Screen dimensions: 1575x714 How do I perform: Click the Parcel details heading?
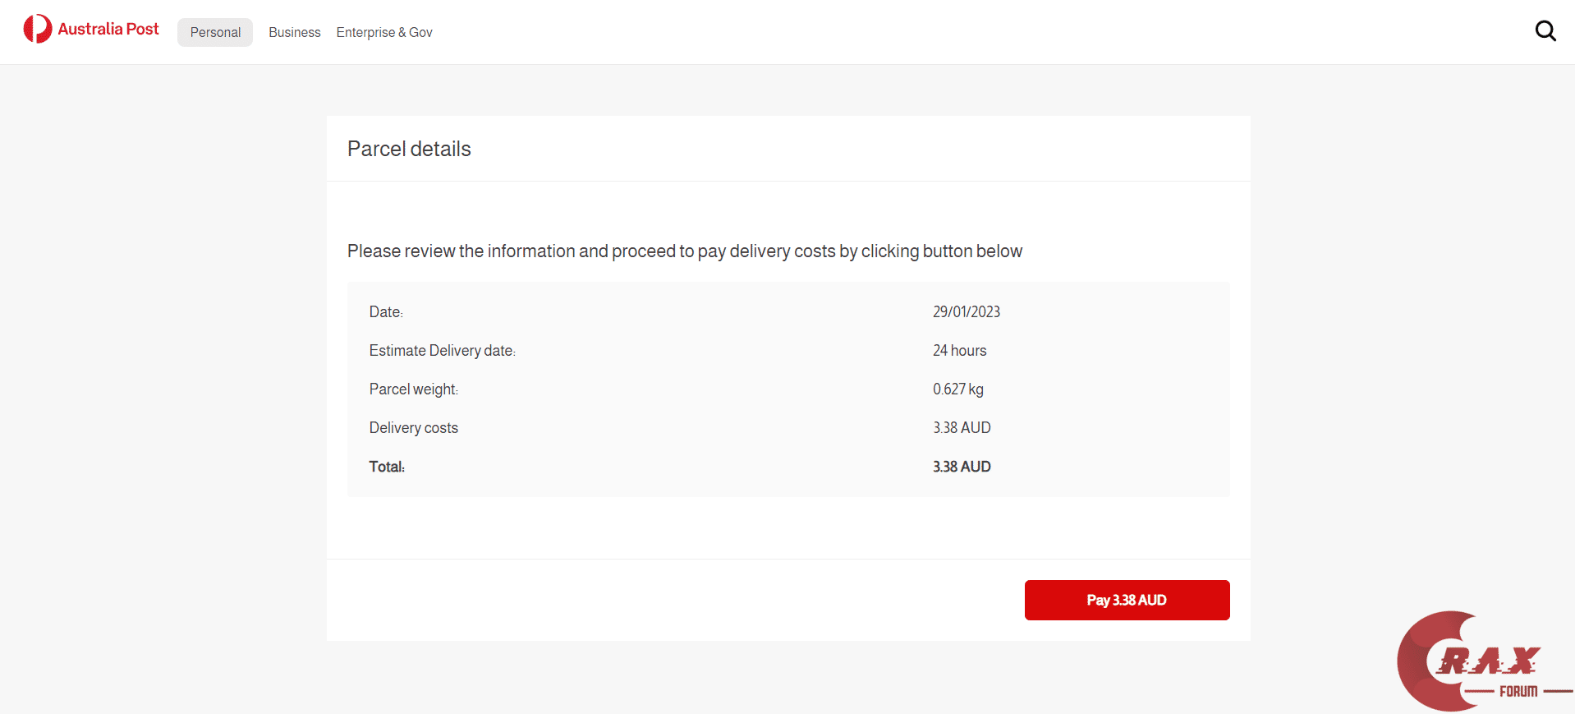pyautogui.click(x=409, y=150)
